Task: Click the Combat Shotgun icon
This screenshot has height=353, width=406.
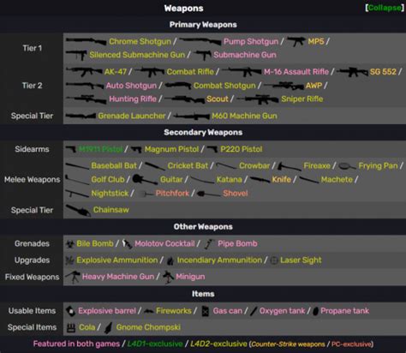Action: tap(178, 86)
